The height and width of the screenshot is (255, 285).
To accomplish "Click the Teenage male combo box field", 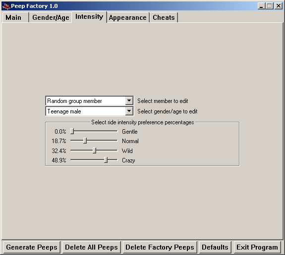I will coord(89,111).
